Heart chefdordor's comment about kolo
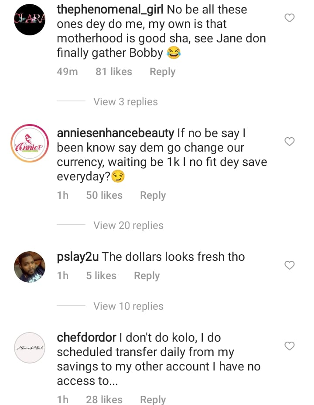Screen dimensions: 314x405 289,346
